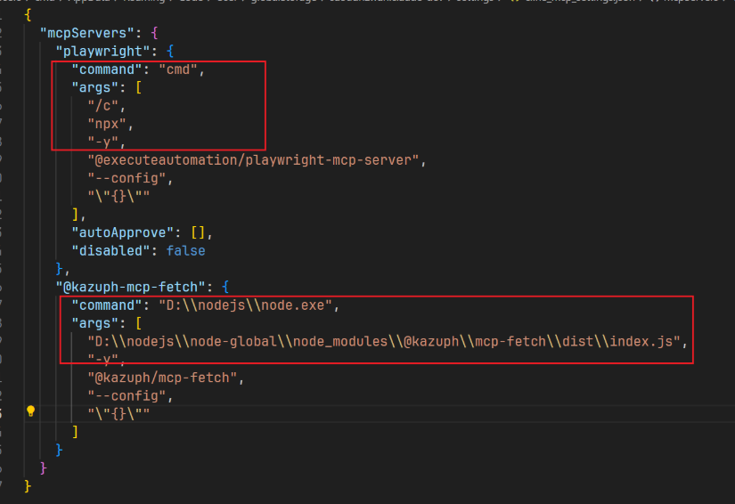The image size is (735, 504).
Task: Click the "D:\\nodejs\\node.exe" command value
Action: pos(246,305)
